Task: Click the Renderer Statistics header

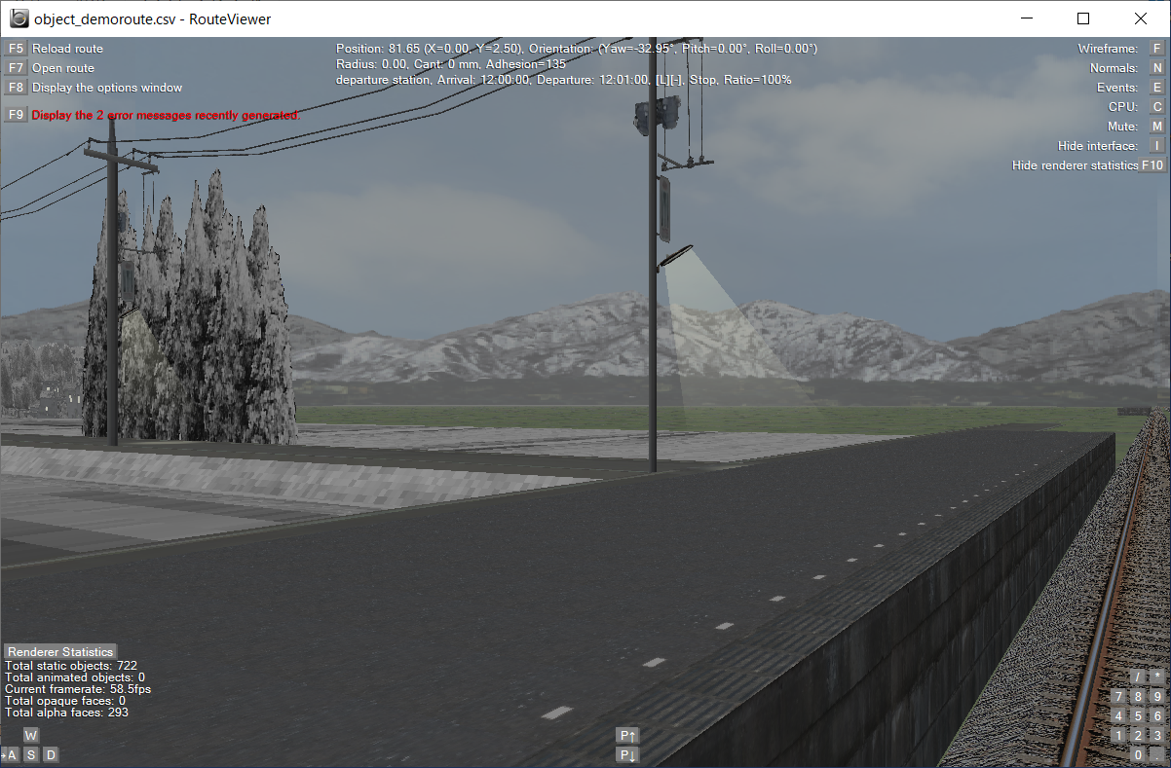Action: point(60,651)
